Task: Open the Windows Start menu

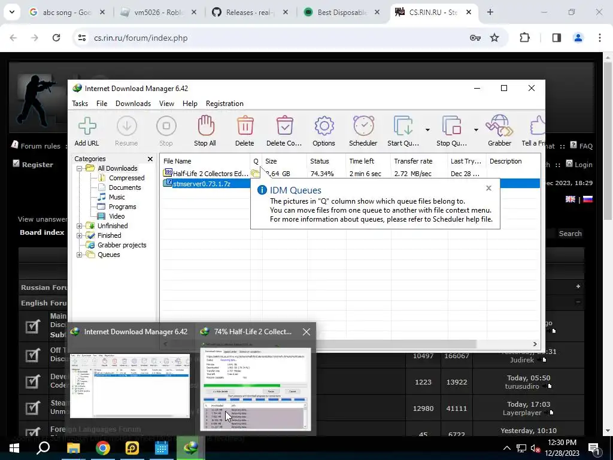Action: point(14,448)
